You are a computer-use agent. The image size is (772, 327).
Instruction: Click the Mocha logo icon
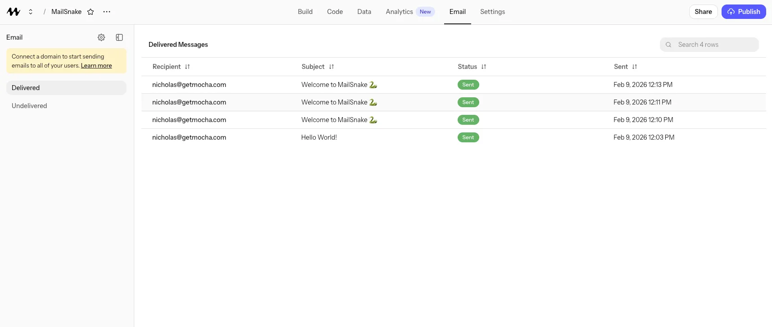(x=14, y=12)
